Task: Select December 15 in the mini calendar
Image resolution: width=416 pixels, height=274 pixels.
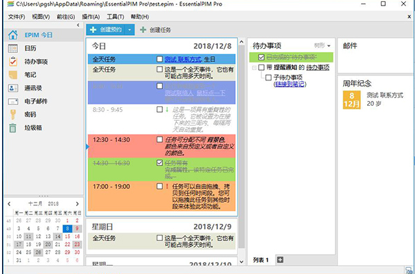Action: click(x=67, y=236)
